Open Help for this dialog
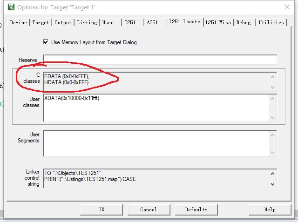Image resolution: width=298 pixels, height=222 pixels. [270, 209]
